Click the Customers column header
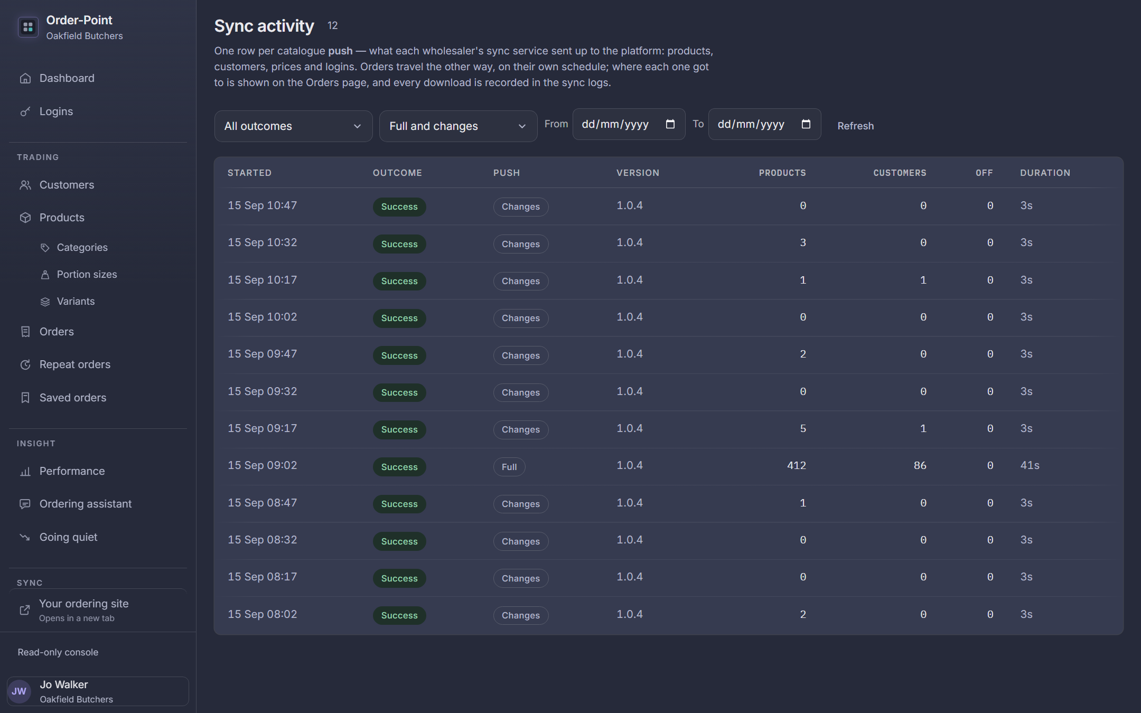 (900, 173)
